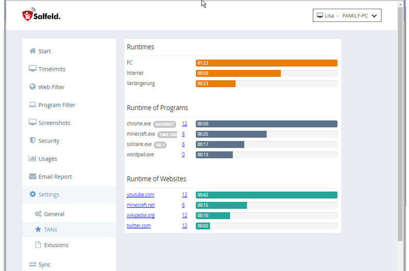Click the General cogs icon
The width and height of the screenshot is (409, 271).
38,214
